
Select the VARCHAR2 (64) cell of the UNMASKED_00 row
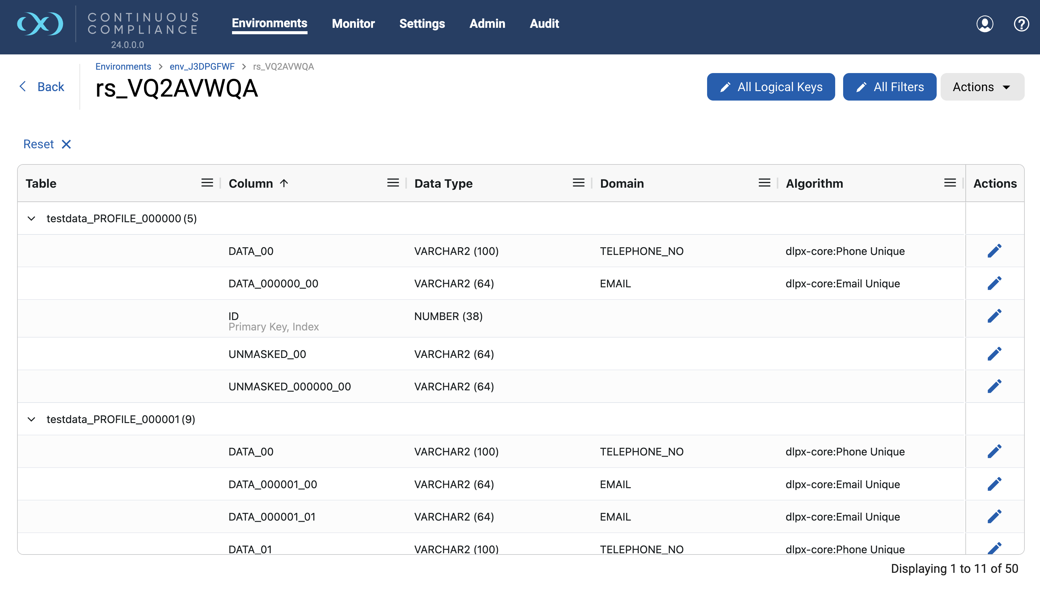click(454, 354)
